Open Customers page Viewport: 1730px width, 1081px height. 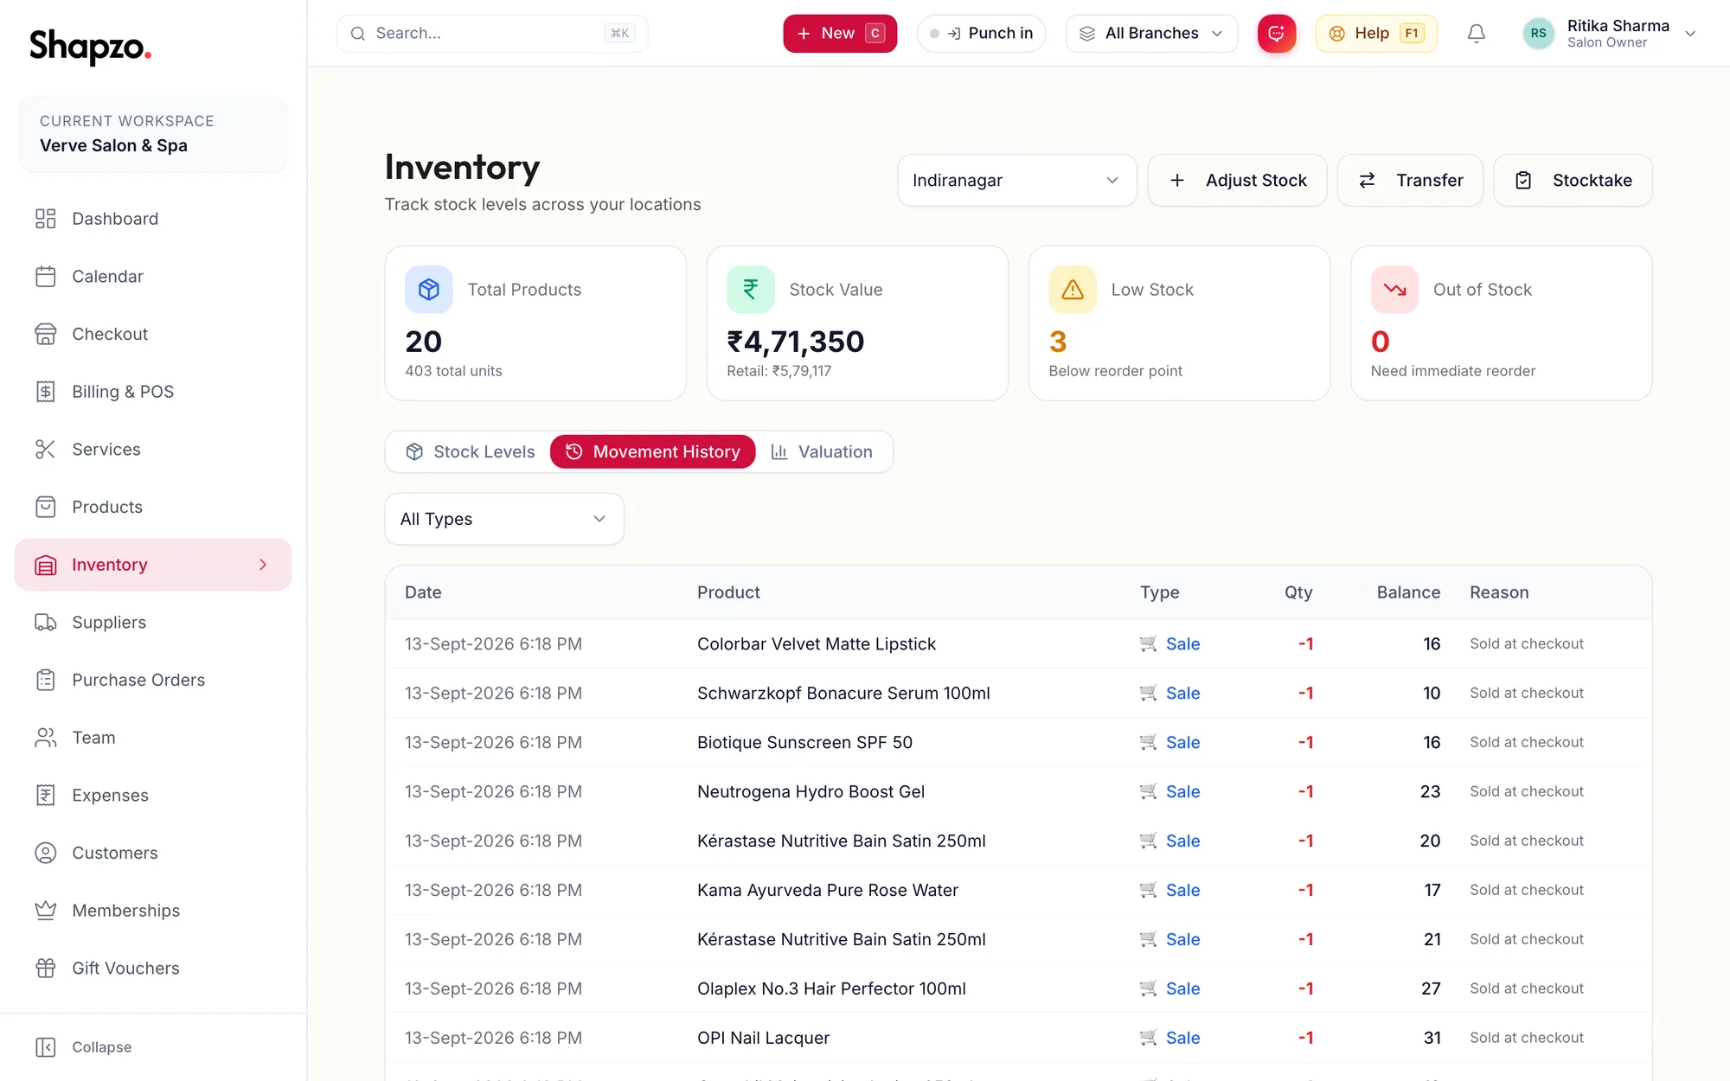[x=153, y=853]
